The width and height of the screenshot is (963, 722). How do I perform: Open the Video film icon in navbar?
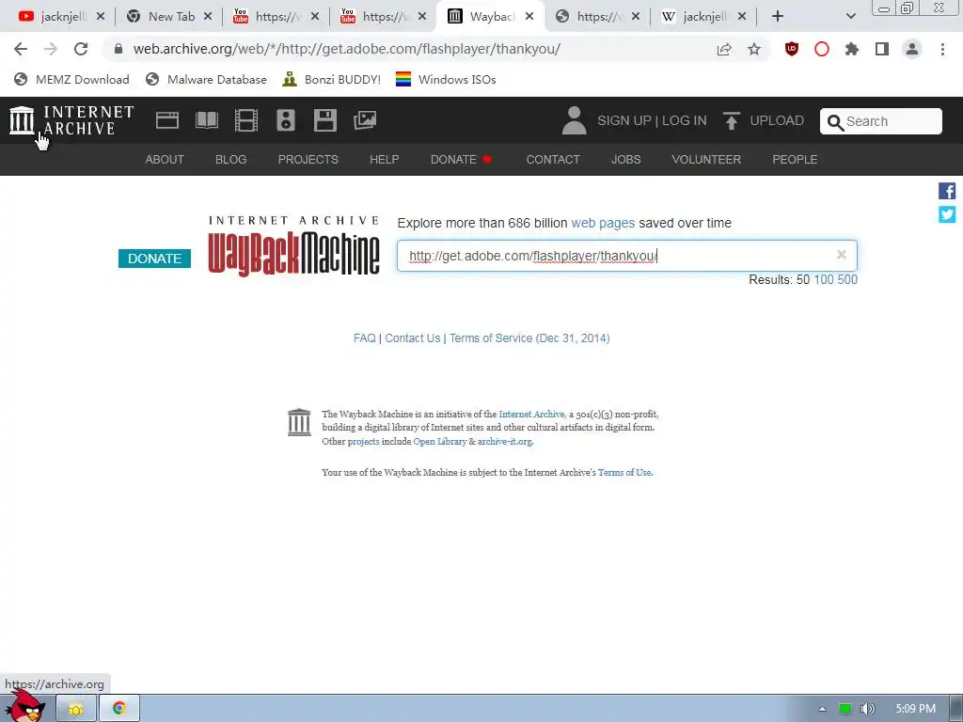(x=246, y=120)
